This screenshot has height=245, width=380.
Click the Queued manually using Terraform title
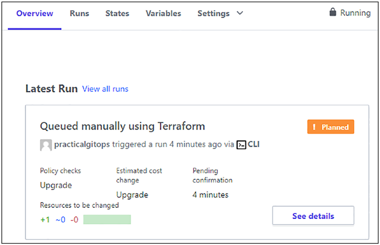(x=122, y=126)
